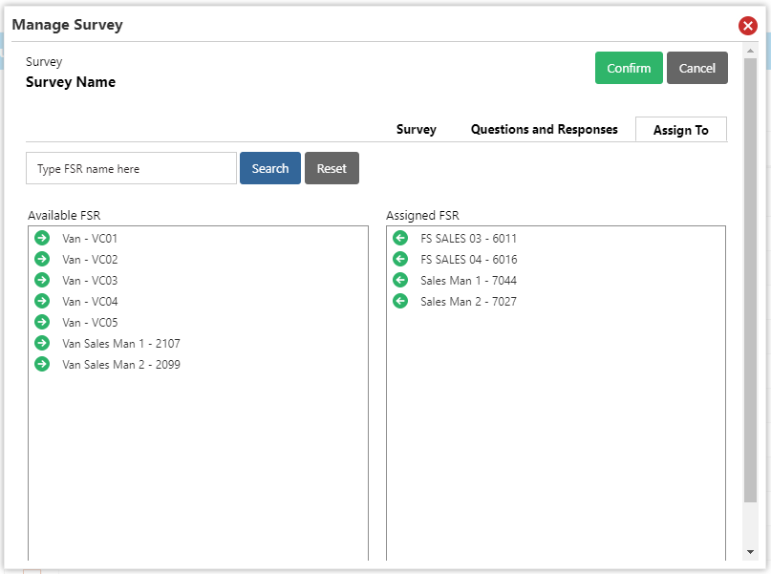Cancel the Manage Survey changes
Image resolution: width=771 pixels, height=574 pixels.
(x=697, y=68)
